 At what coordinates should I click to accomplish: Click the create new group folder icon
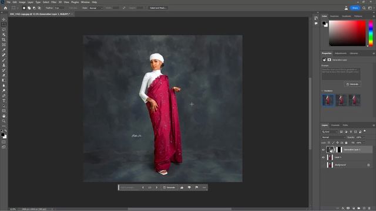[x=359, y=209]
